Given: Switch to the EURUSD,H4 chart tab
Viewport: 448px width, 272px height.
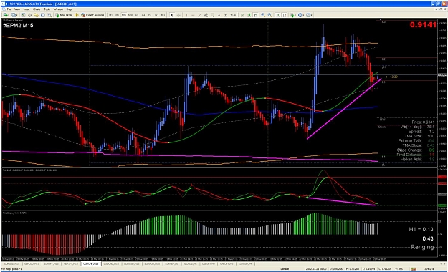Looking at the screenshot, I should [x=245, y=263].
